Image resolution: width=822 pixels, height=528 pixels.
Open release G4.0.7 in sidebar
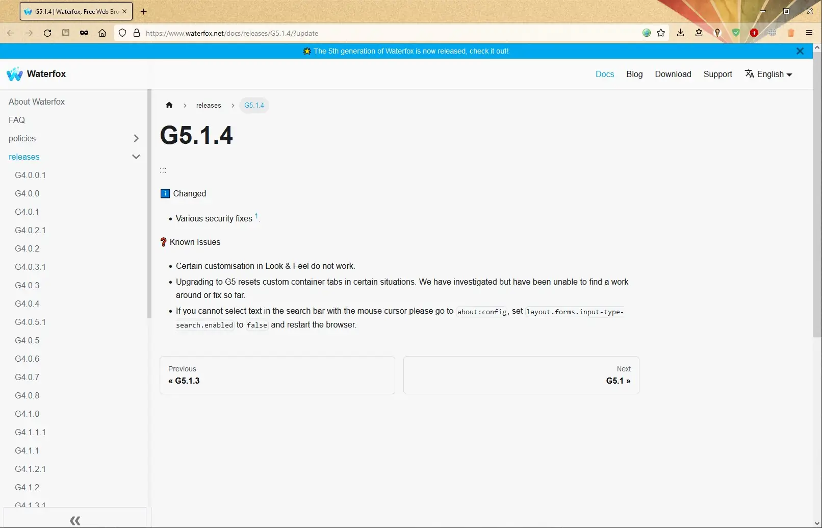[27, 377]
